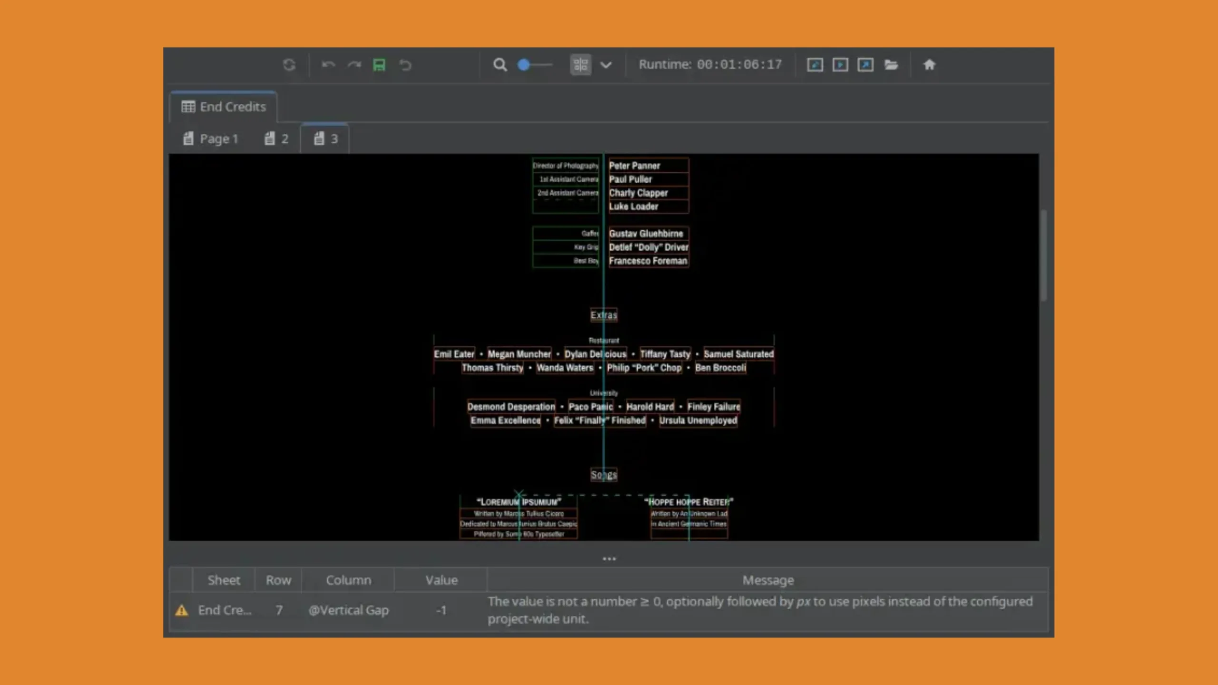Viewport: 1218px width, 685px height.
Task: Select the '@Vertical Gap' column cell
Action: [348, 610]
